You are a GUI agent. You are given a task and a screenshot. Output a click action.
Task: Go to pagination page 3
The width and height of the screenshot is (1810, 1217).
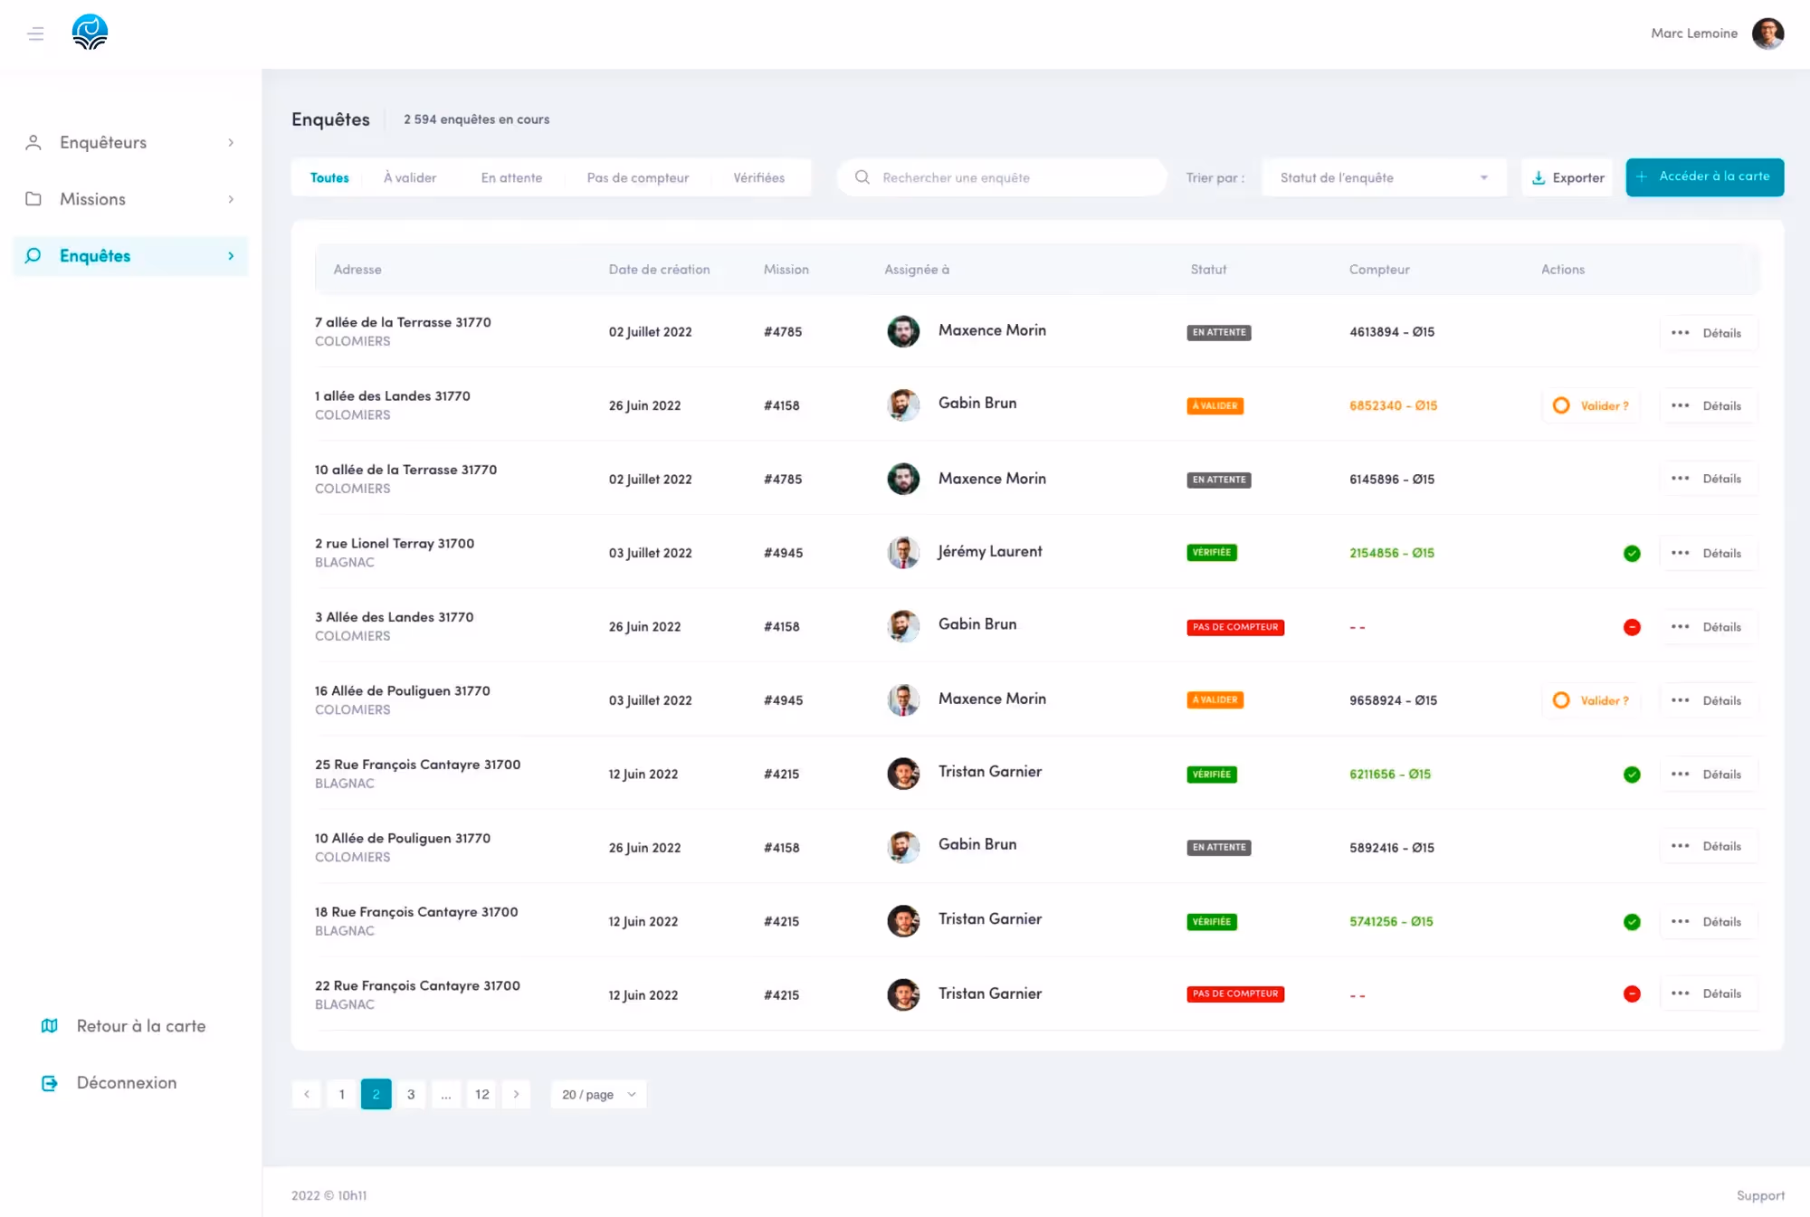[411, 1094]
